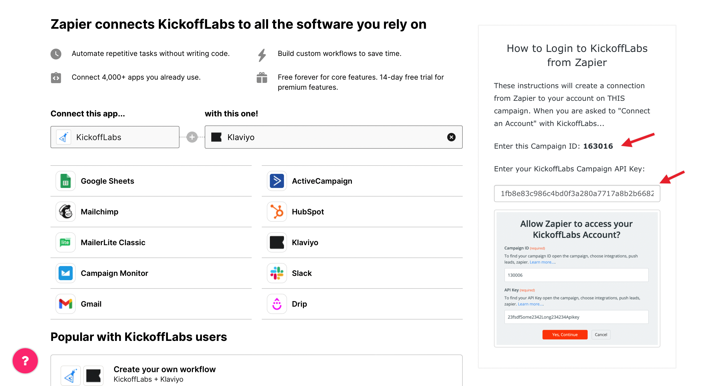Select the Campaign Monitor integration label
This screenshot has height=386, width=727.
pos(114,273)
